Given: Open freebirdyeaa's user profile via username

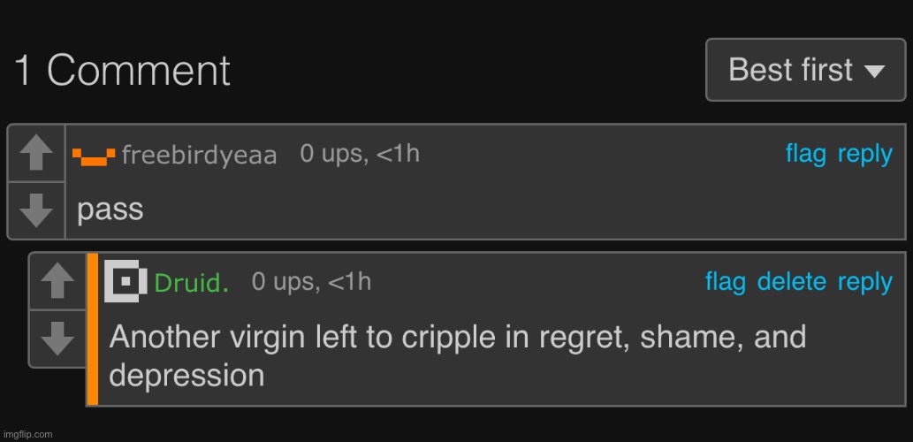Looking at the screenshot, I should (199, 156).
